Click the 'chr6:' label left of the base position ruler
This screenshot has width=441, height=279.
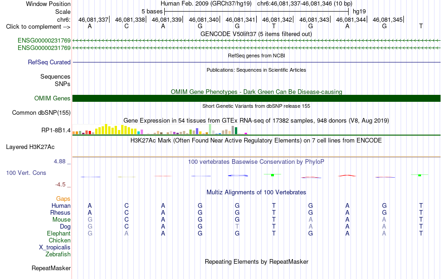tap(64, 19)
